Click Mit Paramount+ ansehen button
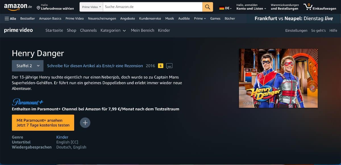Viewport: 341px width, 165px height. click(43, 123)
